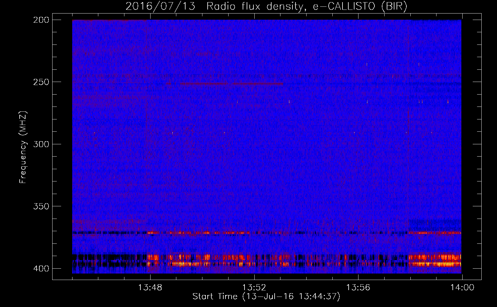Click the plot title '2016/07/13 Radio flux density, e-CALLISTO (BIR)'

coord(266,6)
